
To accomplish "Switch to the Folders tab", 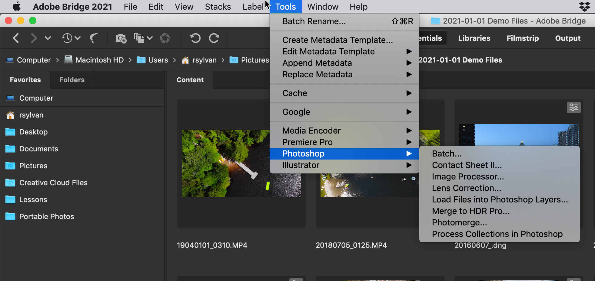I will click(x=72, y=80).
